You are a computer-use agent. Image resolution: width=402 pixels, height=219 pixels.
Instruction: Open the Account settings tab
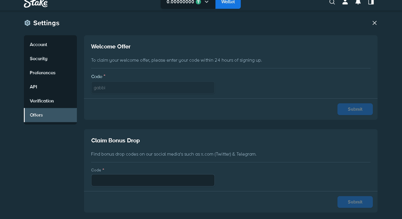(x=51, y=45)
